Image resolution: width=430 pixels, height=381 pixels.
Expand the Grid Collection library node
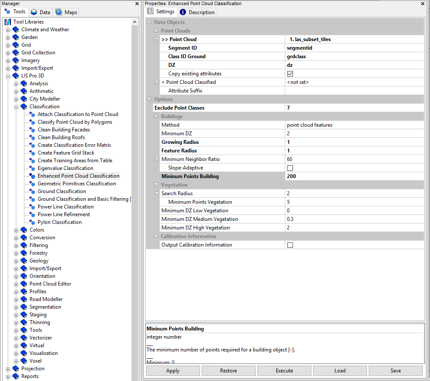[x=8, y=53]
